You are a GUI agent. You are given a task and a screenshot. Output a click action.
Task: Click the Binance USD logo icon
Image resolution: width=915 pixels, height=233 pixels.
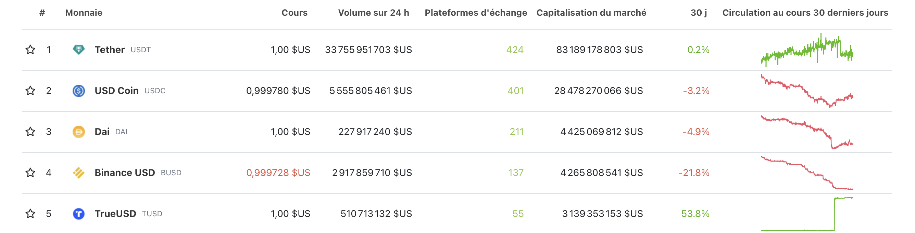(78, 173)
